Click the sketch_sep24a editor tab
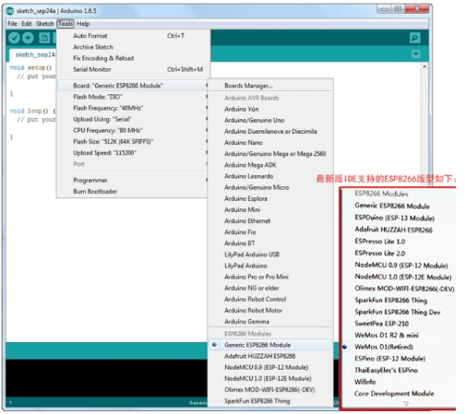 (x=33, y=54)
